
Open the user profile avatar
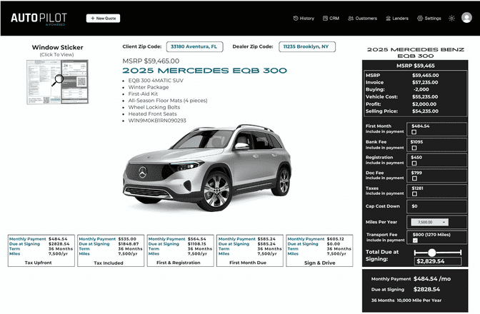(x=466, y=18)
